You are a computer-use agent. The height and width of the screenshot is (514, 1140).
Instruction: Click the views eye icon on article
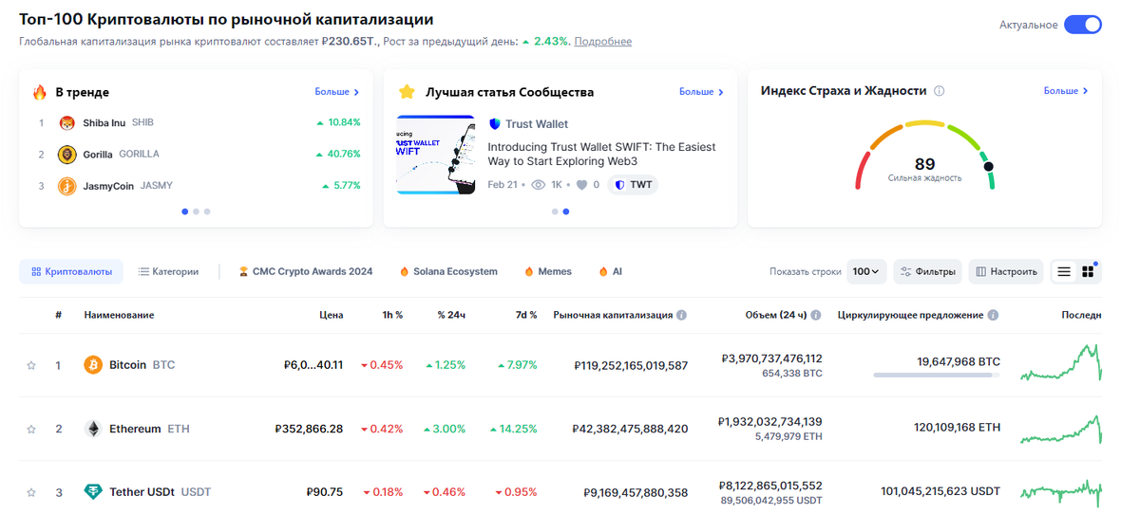pos(538,185)
